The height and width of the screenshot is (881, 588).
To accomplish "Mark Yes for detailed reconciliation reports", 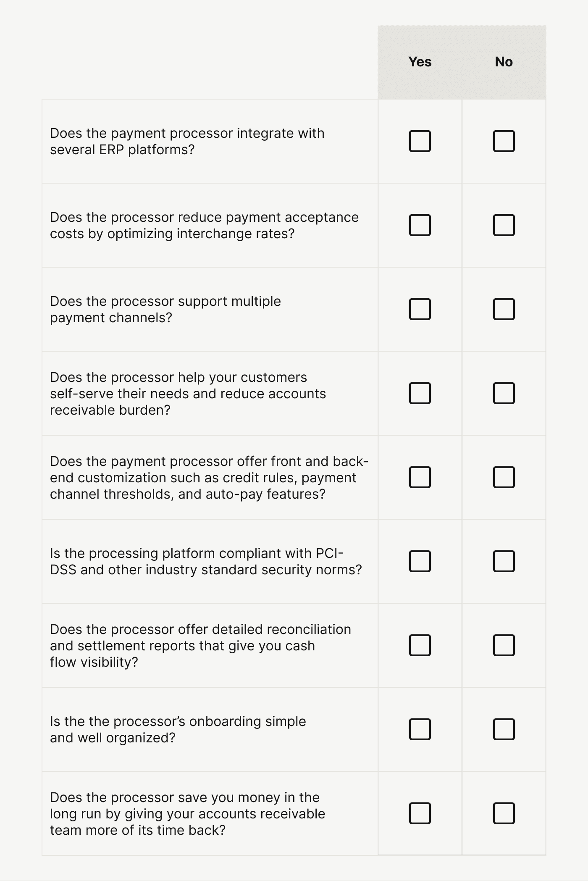I will (420, 645).
